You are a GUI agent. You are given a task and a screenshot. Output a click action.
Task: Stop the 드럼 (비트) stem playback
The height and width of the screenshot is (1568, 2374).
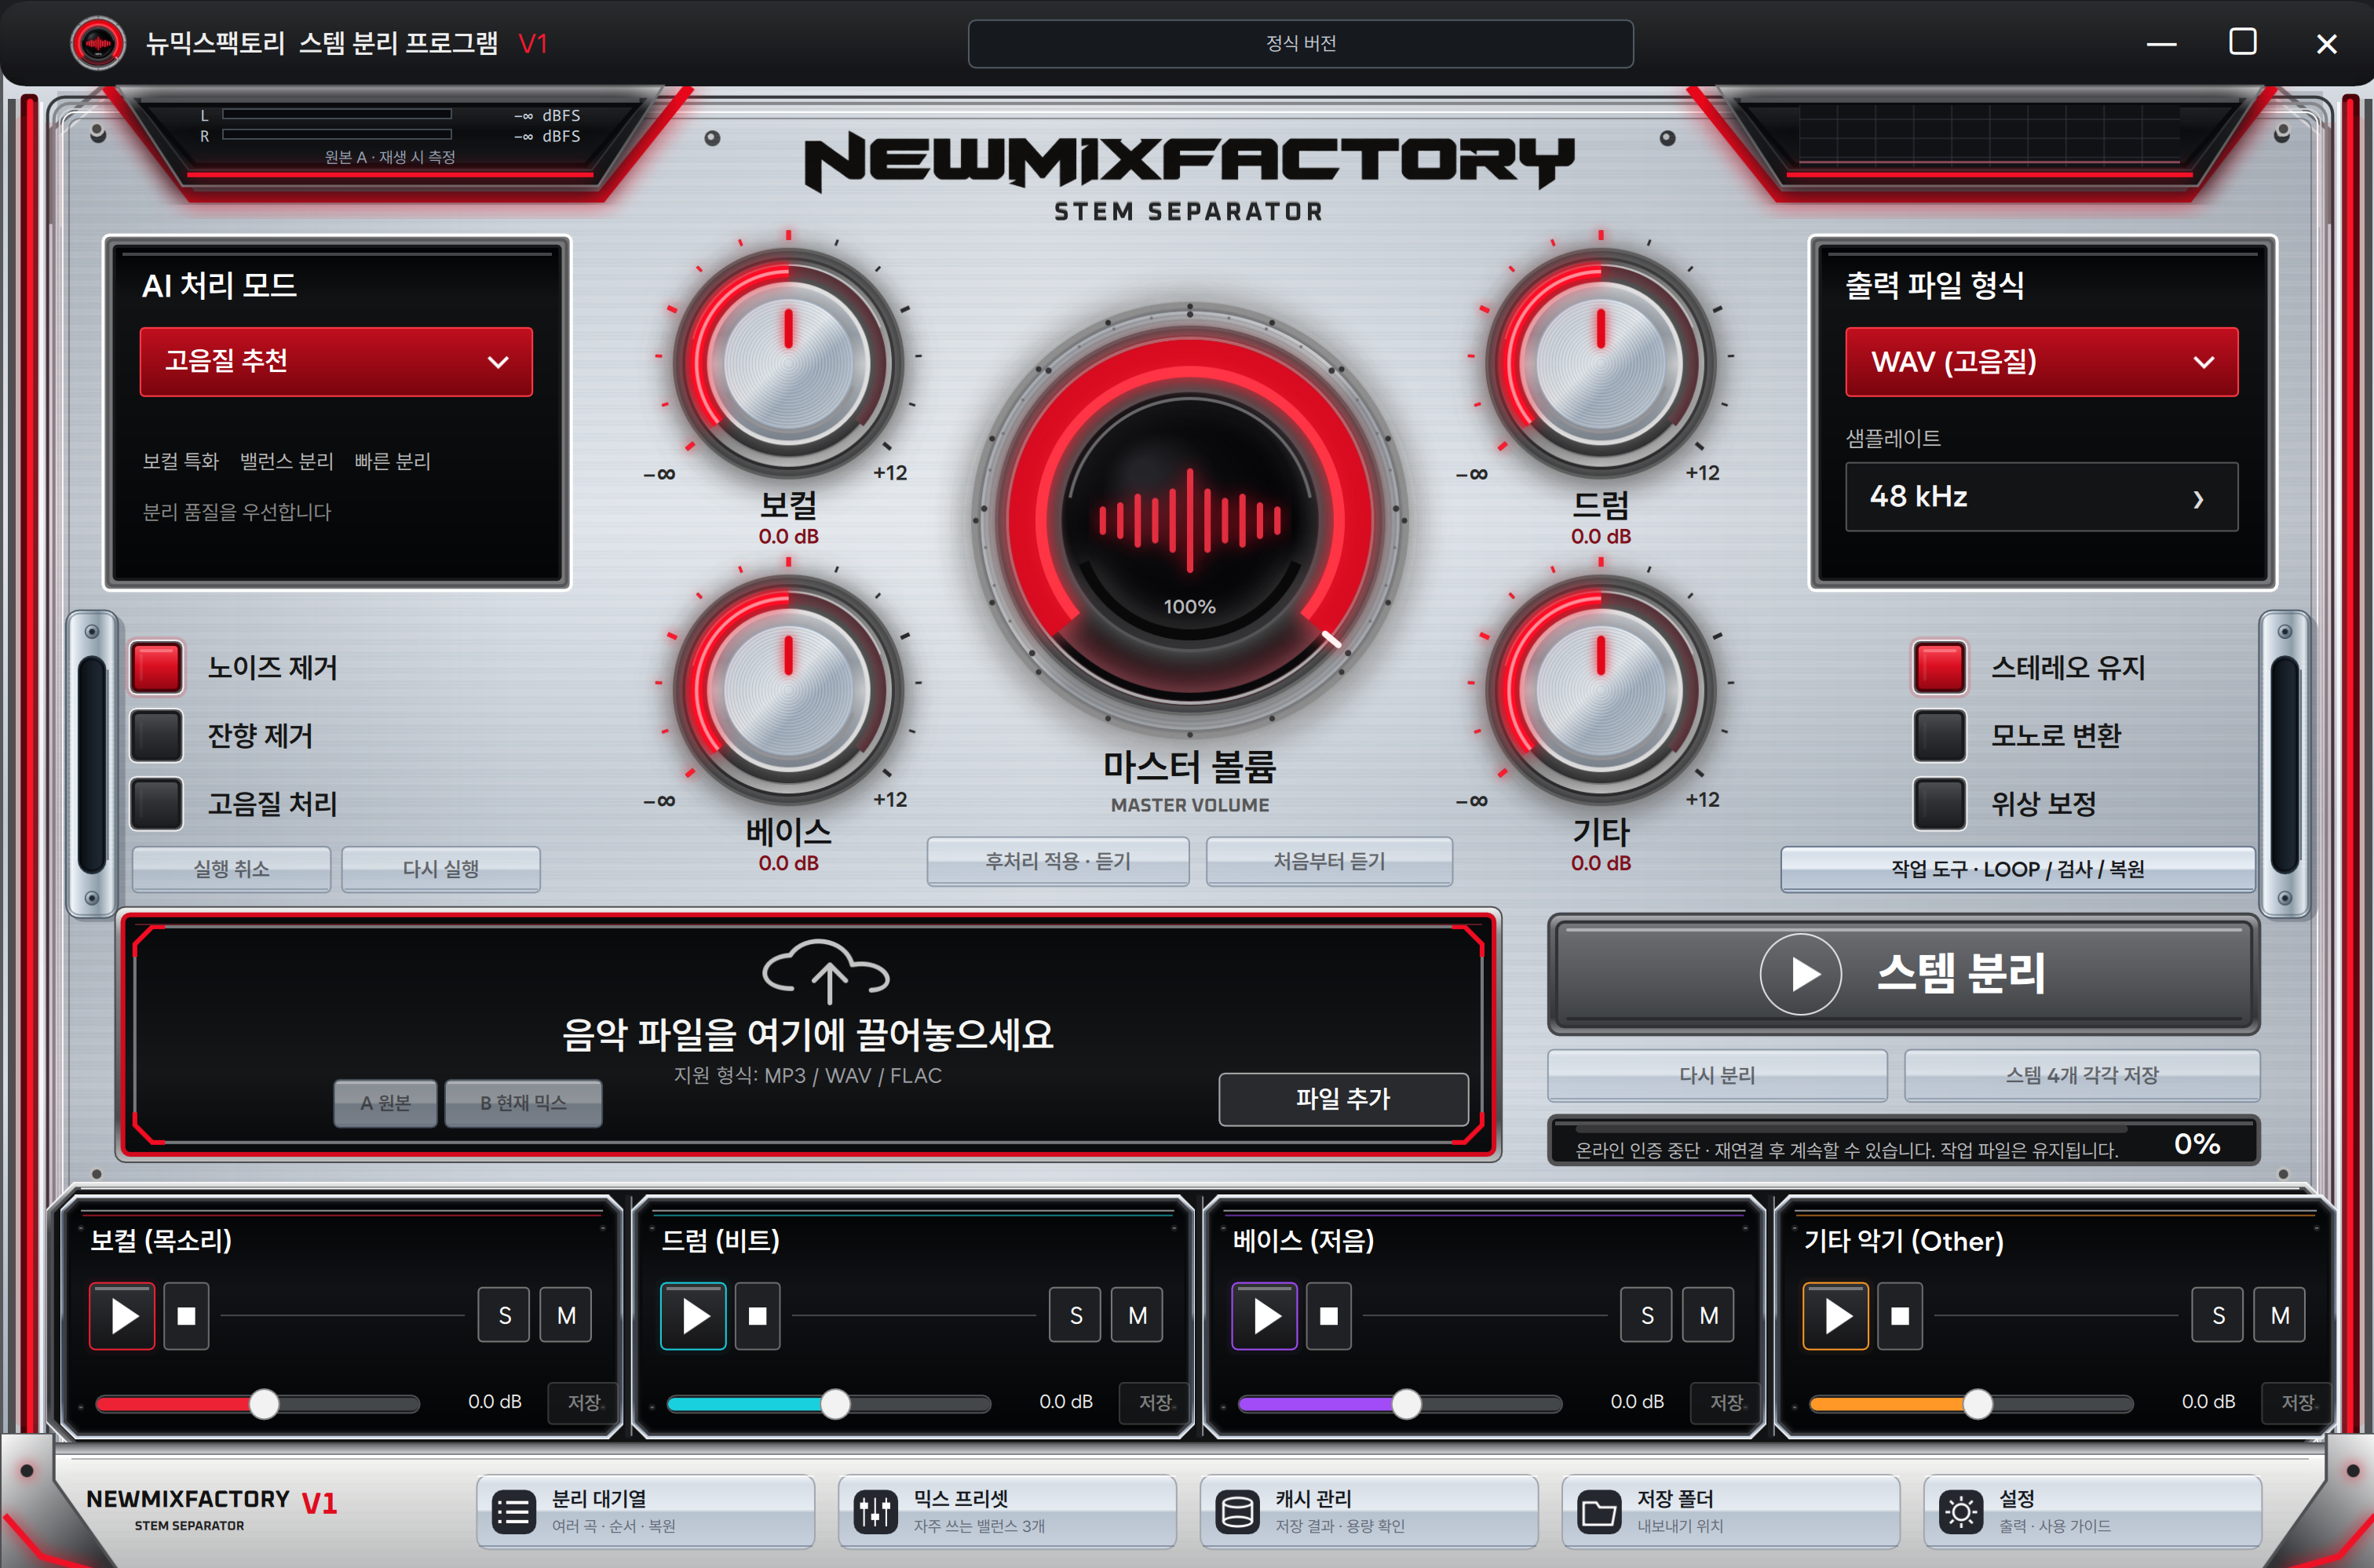(x=758, y=1316)
